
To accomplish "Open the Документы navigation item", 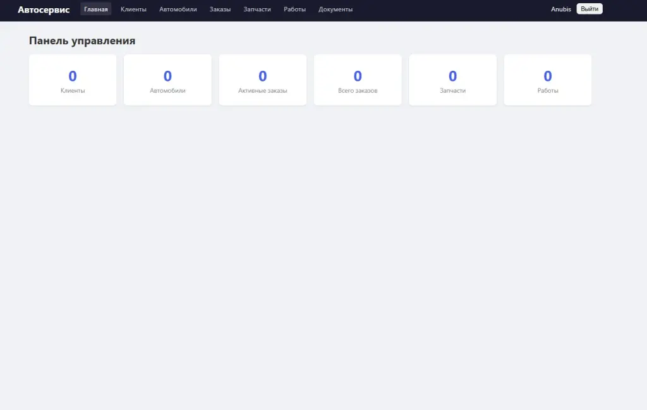I will click(x=336, y=9).
